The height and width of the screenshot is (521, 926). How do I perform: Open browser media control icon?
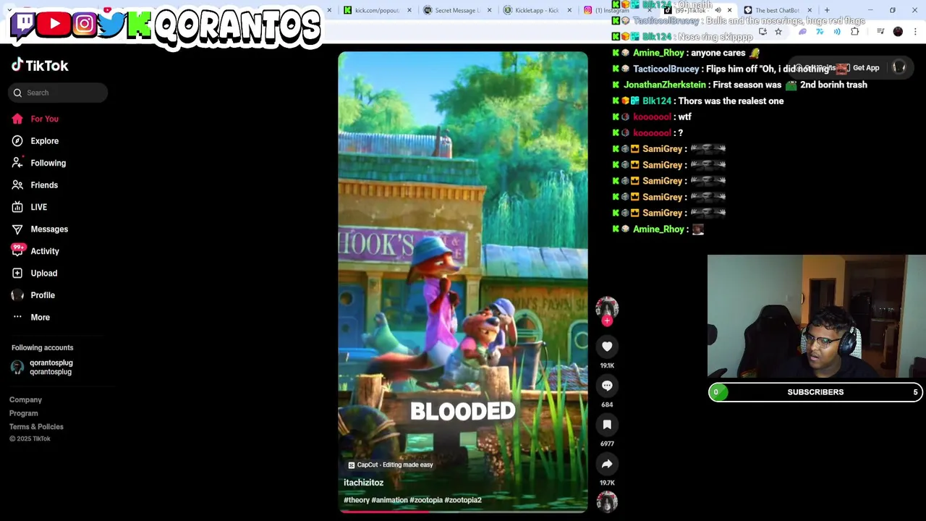[880, 32]
